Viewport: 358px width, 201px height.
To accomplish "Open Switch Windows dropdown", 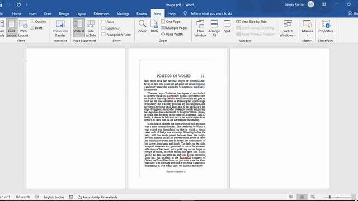I will click(288, 28).
